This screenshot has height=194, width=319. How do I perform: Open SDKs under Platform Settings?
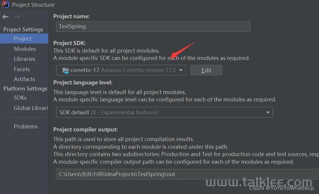point(20,98)
